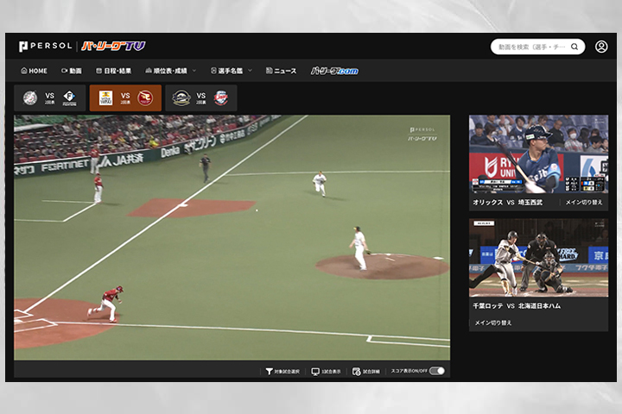Screen dimensions: 622x414
Task: Click the 対象試合選択 filter funnel icon
Action: (x=269, y=371)
